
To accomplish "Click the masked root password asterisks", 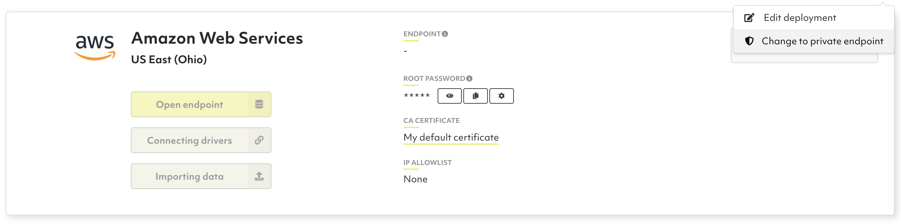I will click(416, 96).
